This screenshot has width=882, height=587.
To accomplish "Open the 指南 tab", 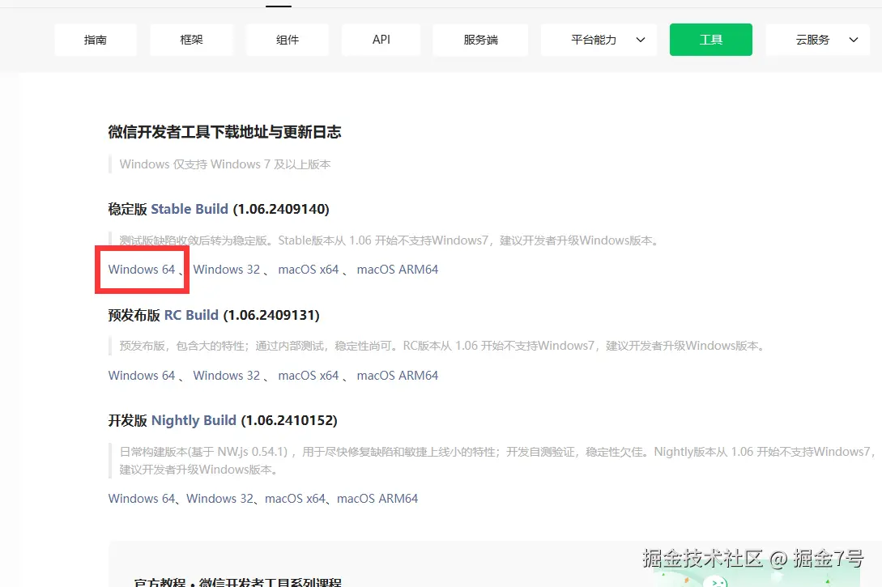I will tap(95, 40).
